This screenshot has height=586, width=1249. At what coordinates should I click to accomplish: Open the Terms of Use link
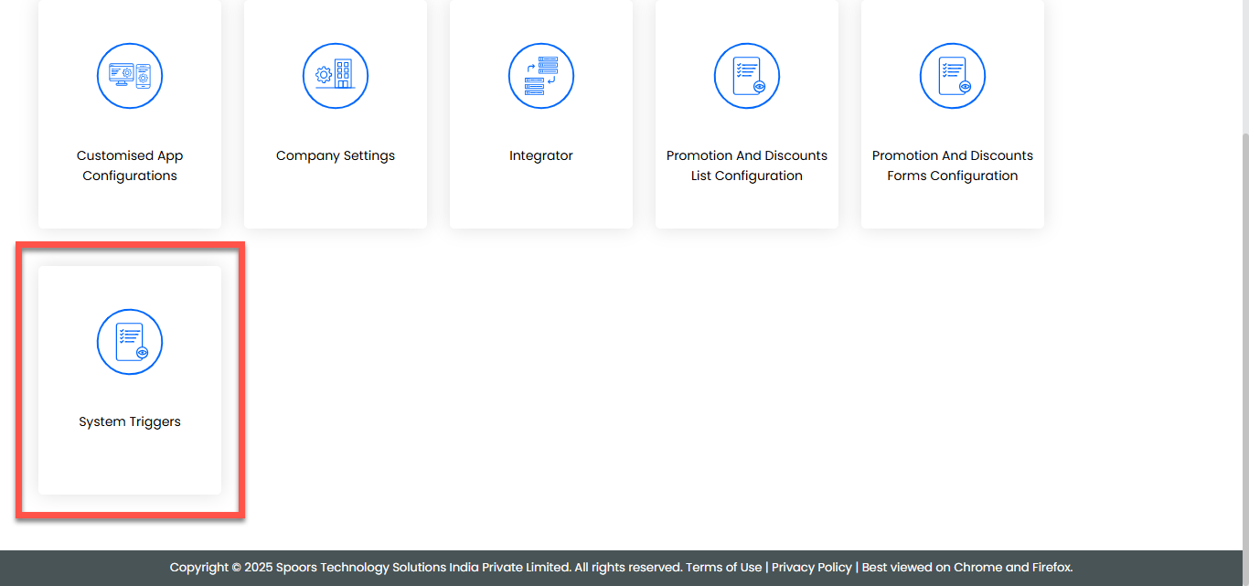723,567
